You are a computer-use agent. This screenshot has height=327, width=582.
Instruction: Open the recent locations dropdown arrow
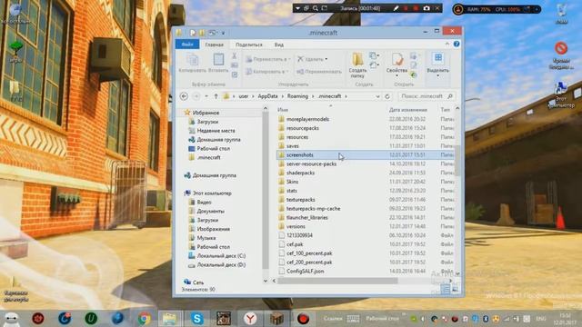coord(206,96)
